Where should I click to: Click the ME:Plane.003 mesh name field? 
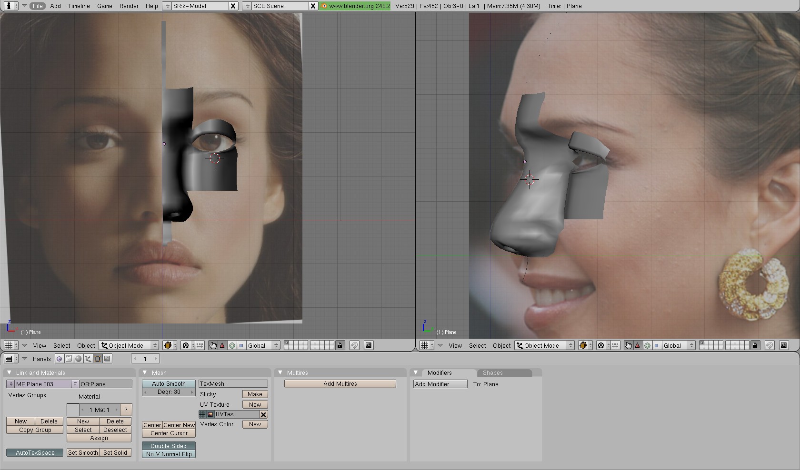pos(42,384)
